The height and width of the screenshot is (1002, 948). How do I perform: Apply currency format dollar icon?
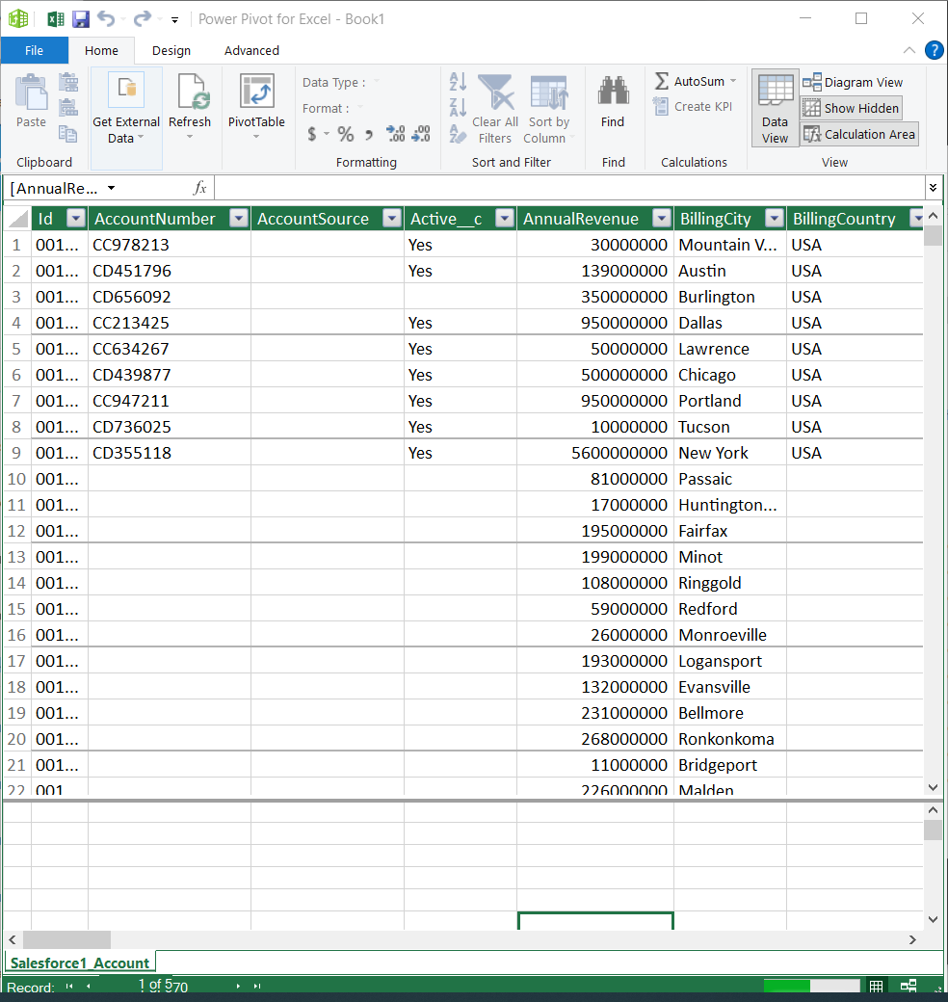[x=312, y=134]
